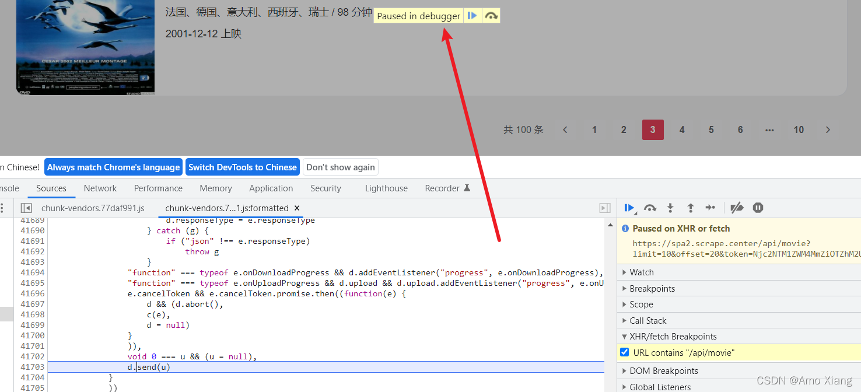Click the '共 100 条' total count text
This screenshot has width=861, height=392.
coord(523,129)
